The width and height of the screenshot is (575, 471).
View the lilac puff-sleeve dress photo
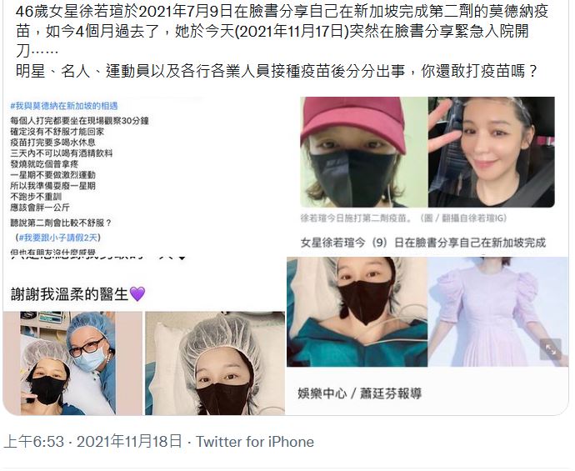click(498, 312)
